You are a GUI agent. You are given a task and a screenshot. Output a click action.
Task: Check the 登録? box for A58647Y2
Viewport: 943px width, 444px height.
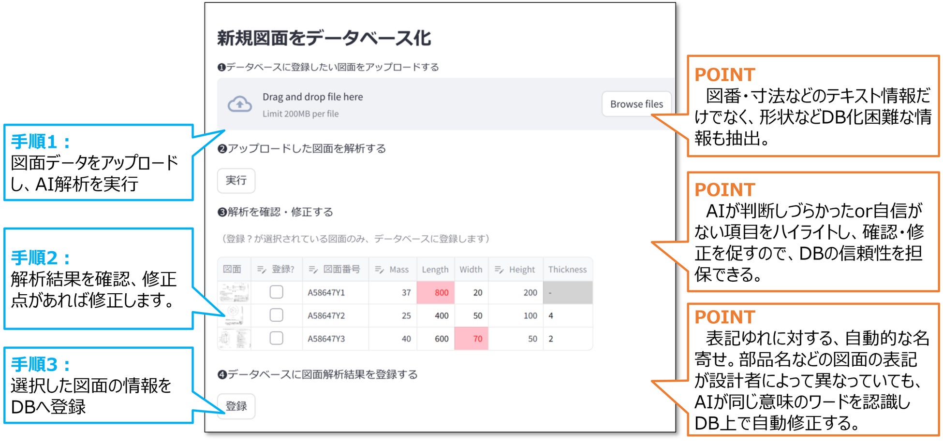[x=277, y=315]
